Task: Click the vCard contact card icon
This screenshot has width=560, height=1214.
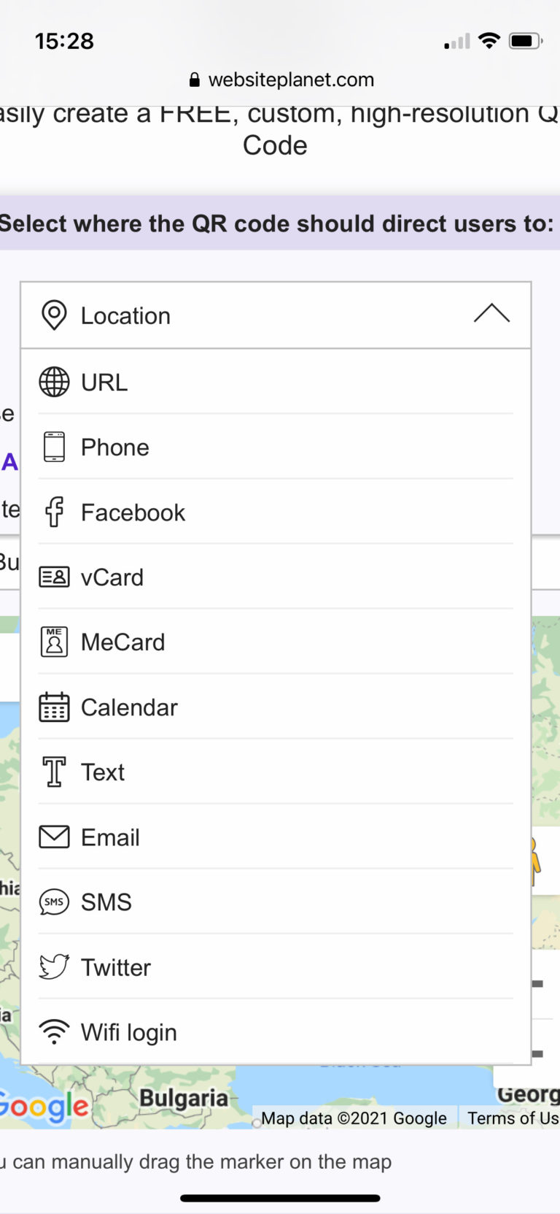Action: click(54, 577)
